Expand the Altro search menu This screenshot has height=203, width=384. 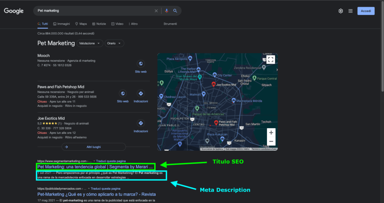133,24
